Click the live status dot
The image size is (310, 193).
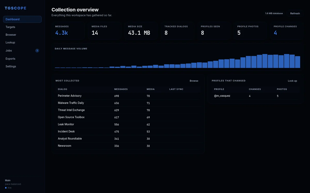coord(6,188)
